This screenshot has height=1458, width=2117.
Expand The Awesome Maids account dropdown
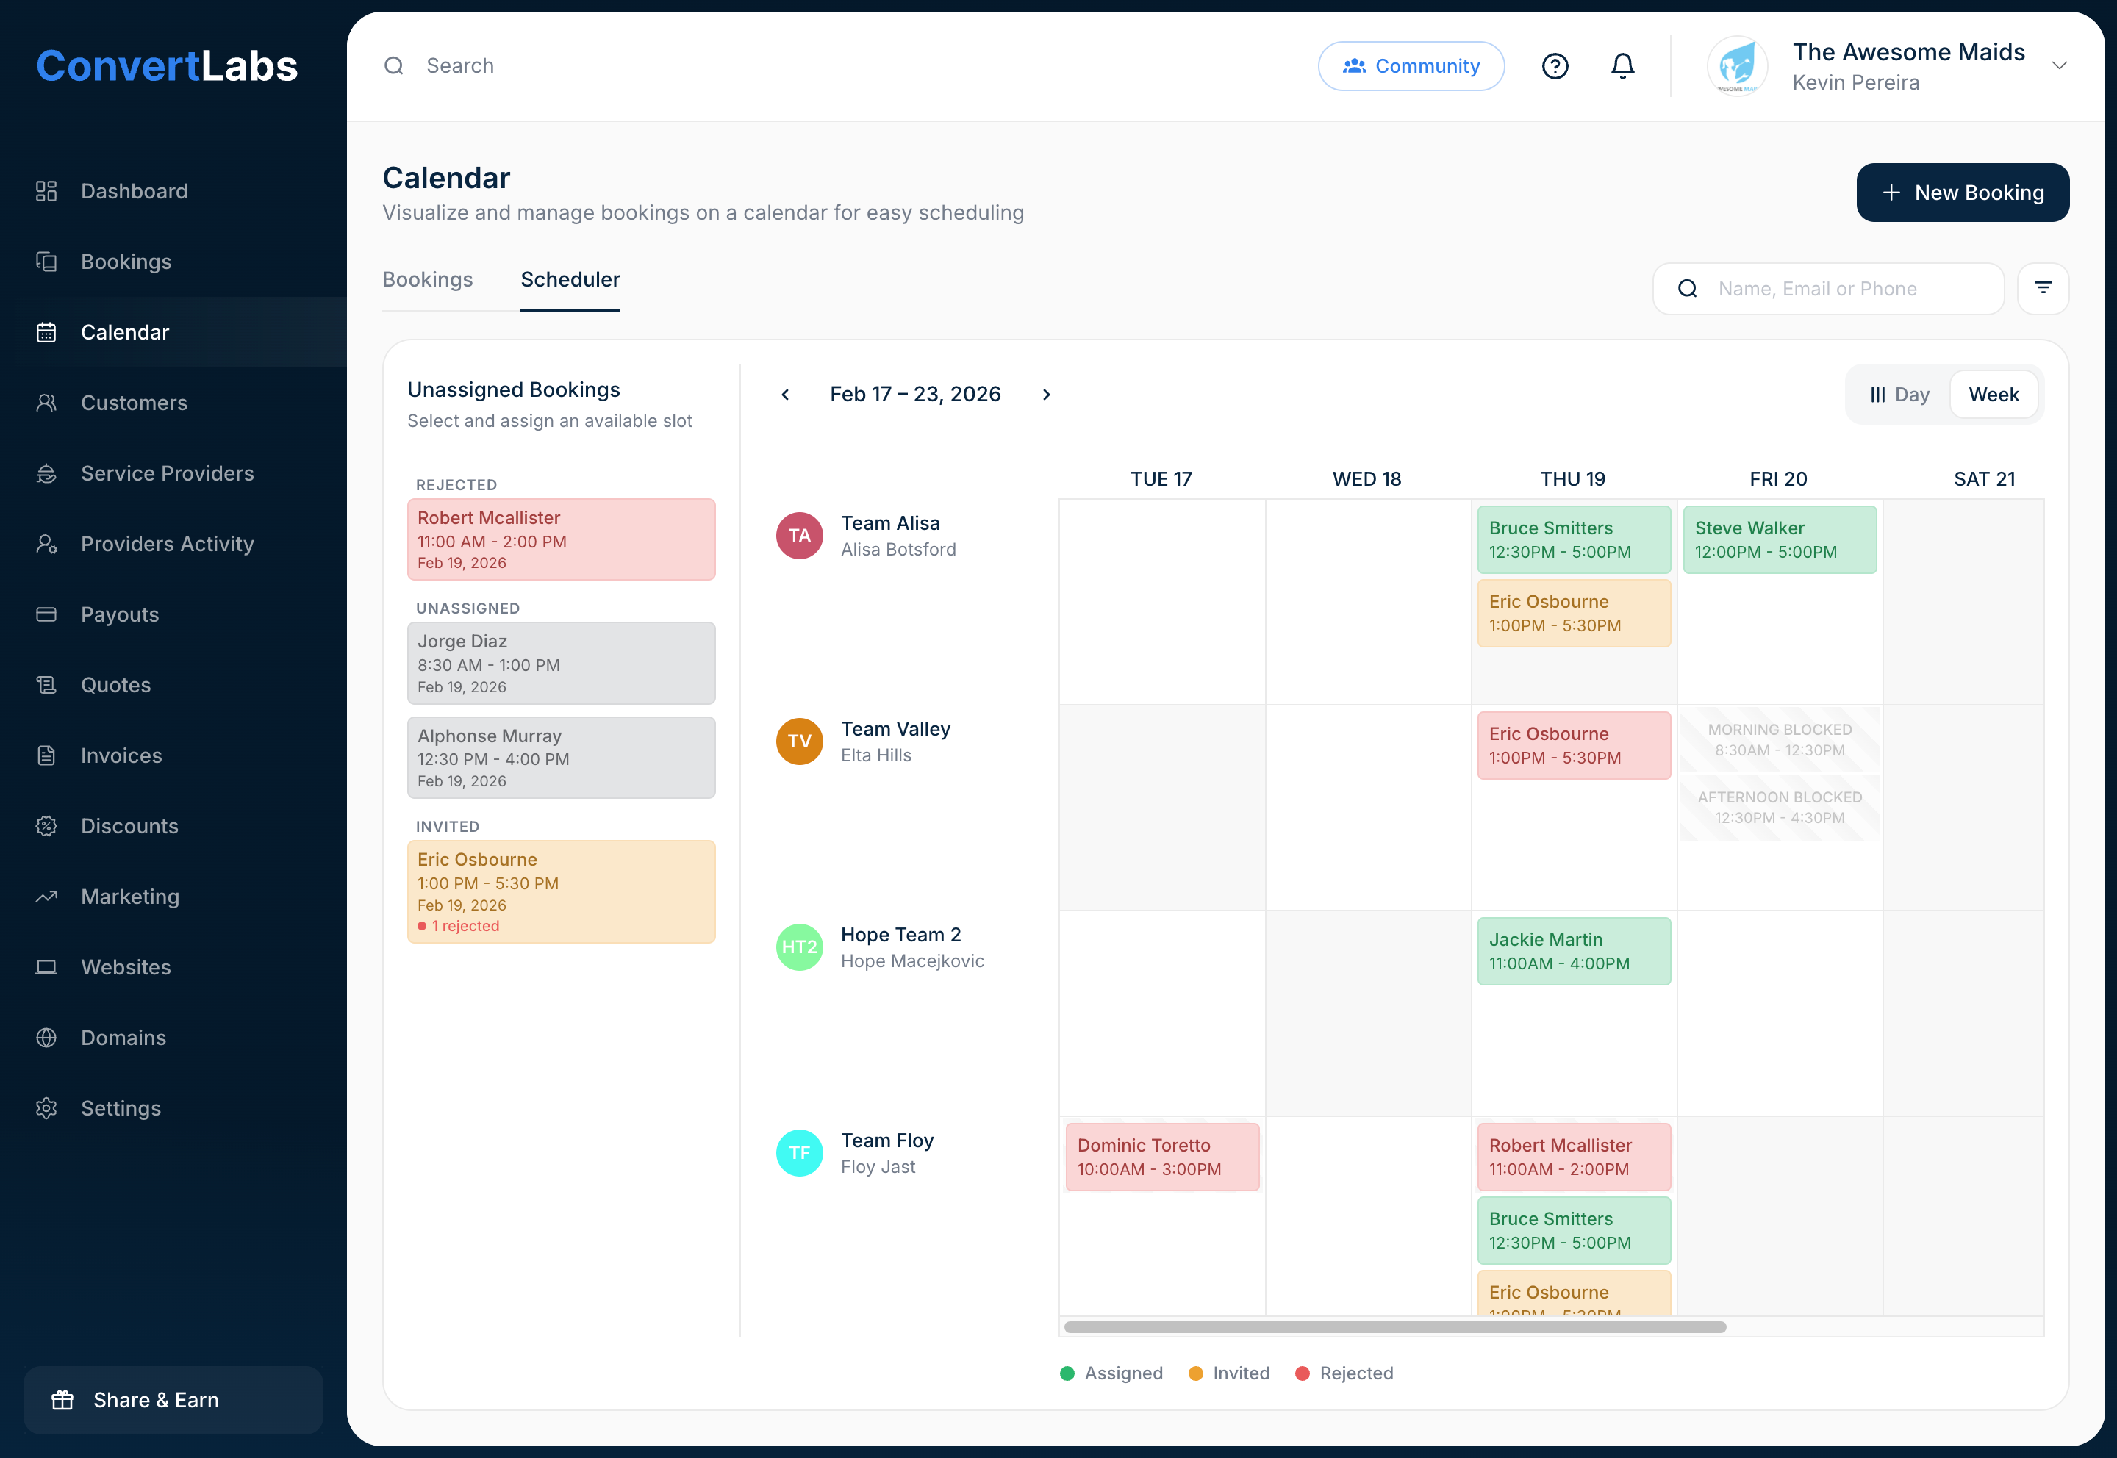coord(2058,66)
